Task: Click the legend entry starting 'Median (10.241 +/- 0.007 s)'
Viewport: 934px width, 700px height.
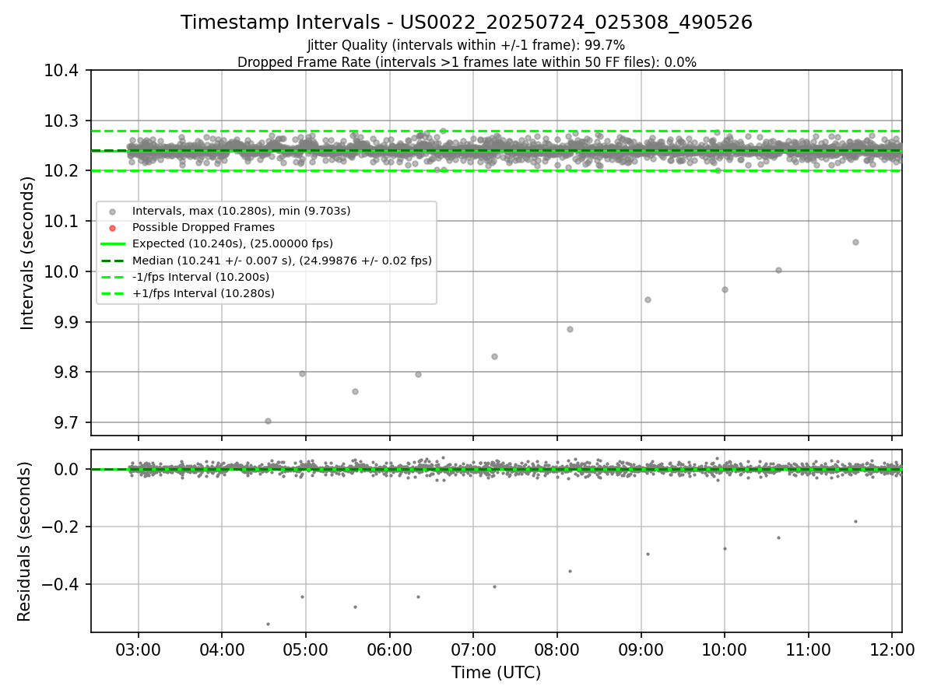Action: pos(282,261)
